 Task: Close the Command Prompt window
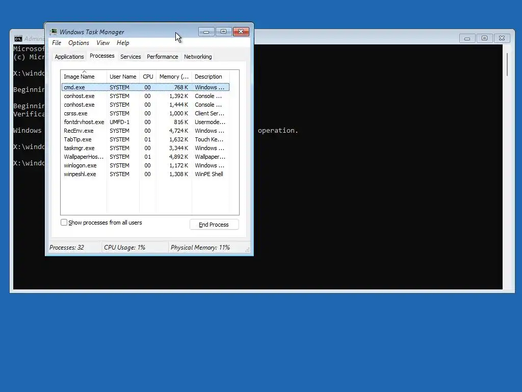pyautogui.click(x=502, y=38)
